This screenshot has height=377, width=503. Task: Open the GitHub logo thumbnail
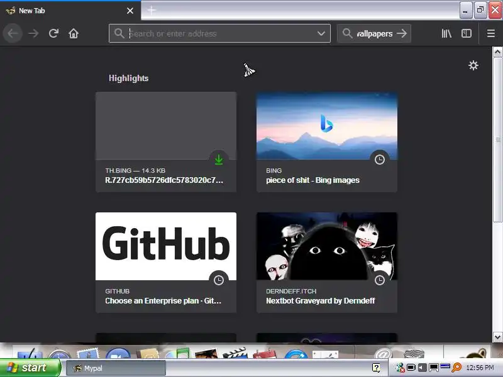click(166, 246)
